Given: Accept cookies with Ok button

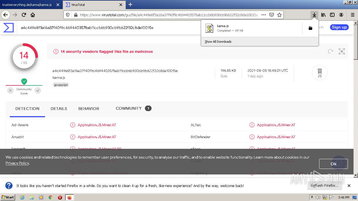Looking at the screenshot, I should [x=333, y=164].
